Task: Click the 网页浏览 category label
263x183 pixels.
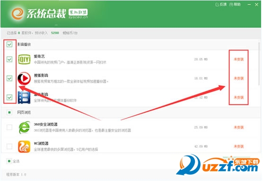Action: 24,112
